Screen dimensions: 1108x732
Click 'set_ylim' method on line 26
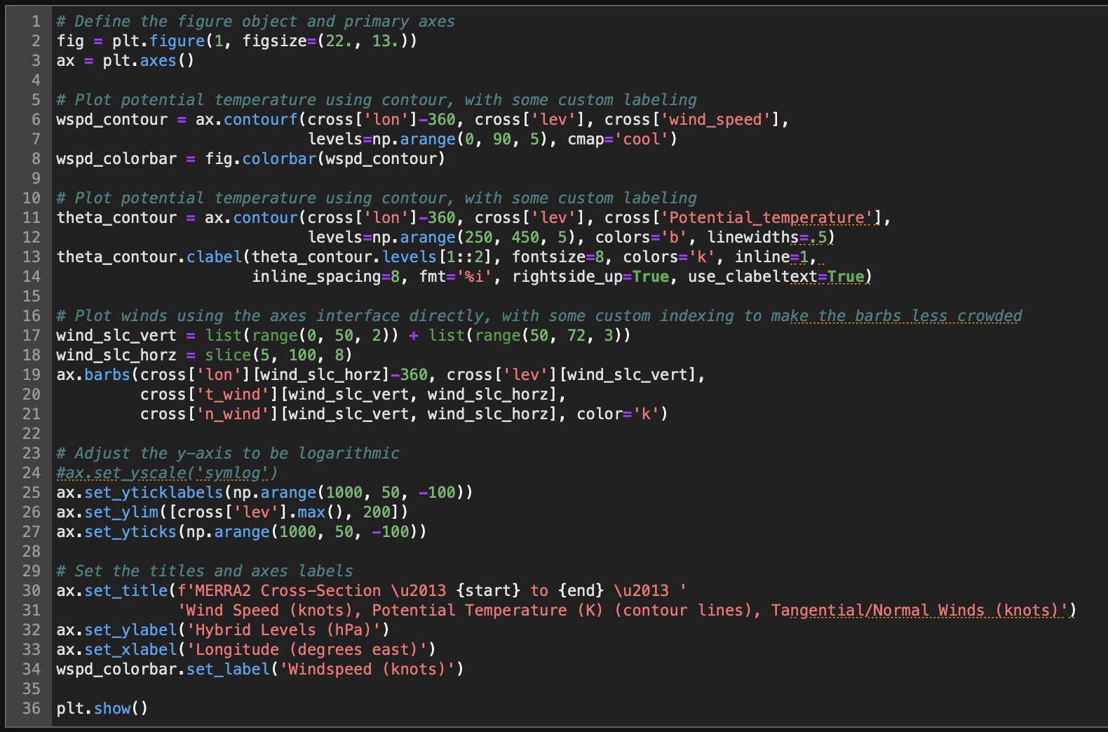[121, 512]
